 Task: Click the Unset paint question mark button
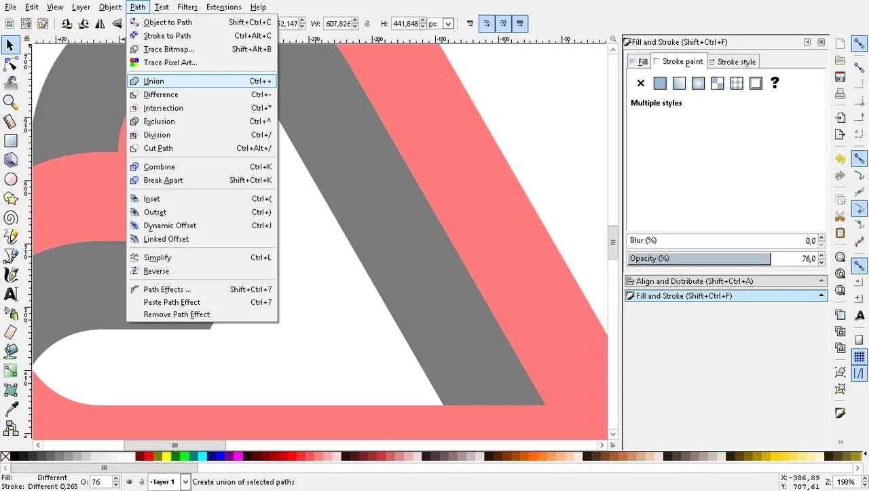775,84
